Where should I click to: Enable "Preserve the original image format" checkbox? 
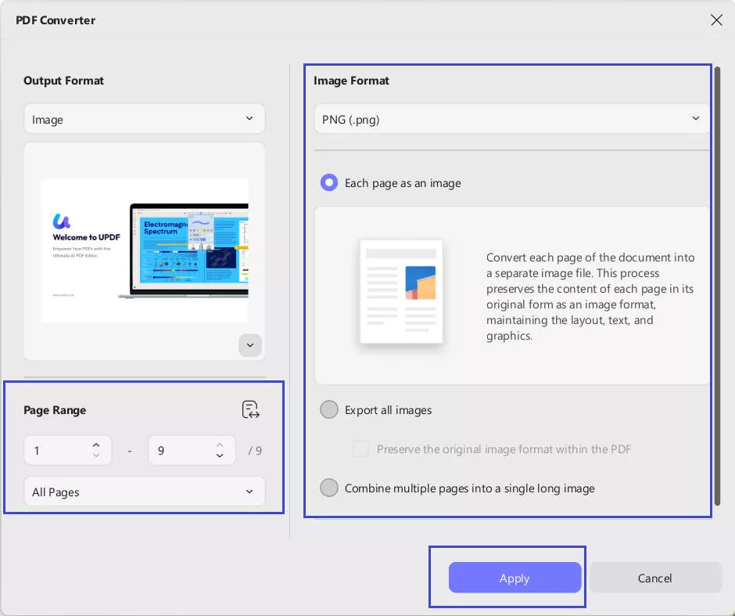[360, 448]
